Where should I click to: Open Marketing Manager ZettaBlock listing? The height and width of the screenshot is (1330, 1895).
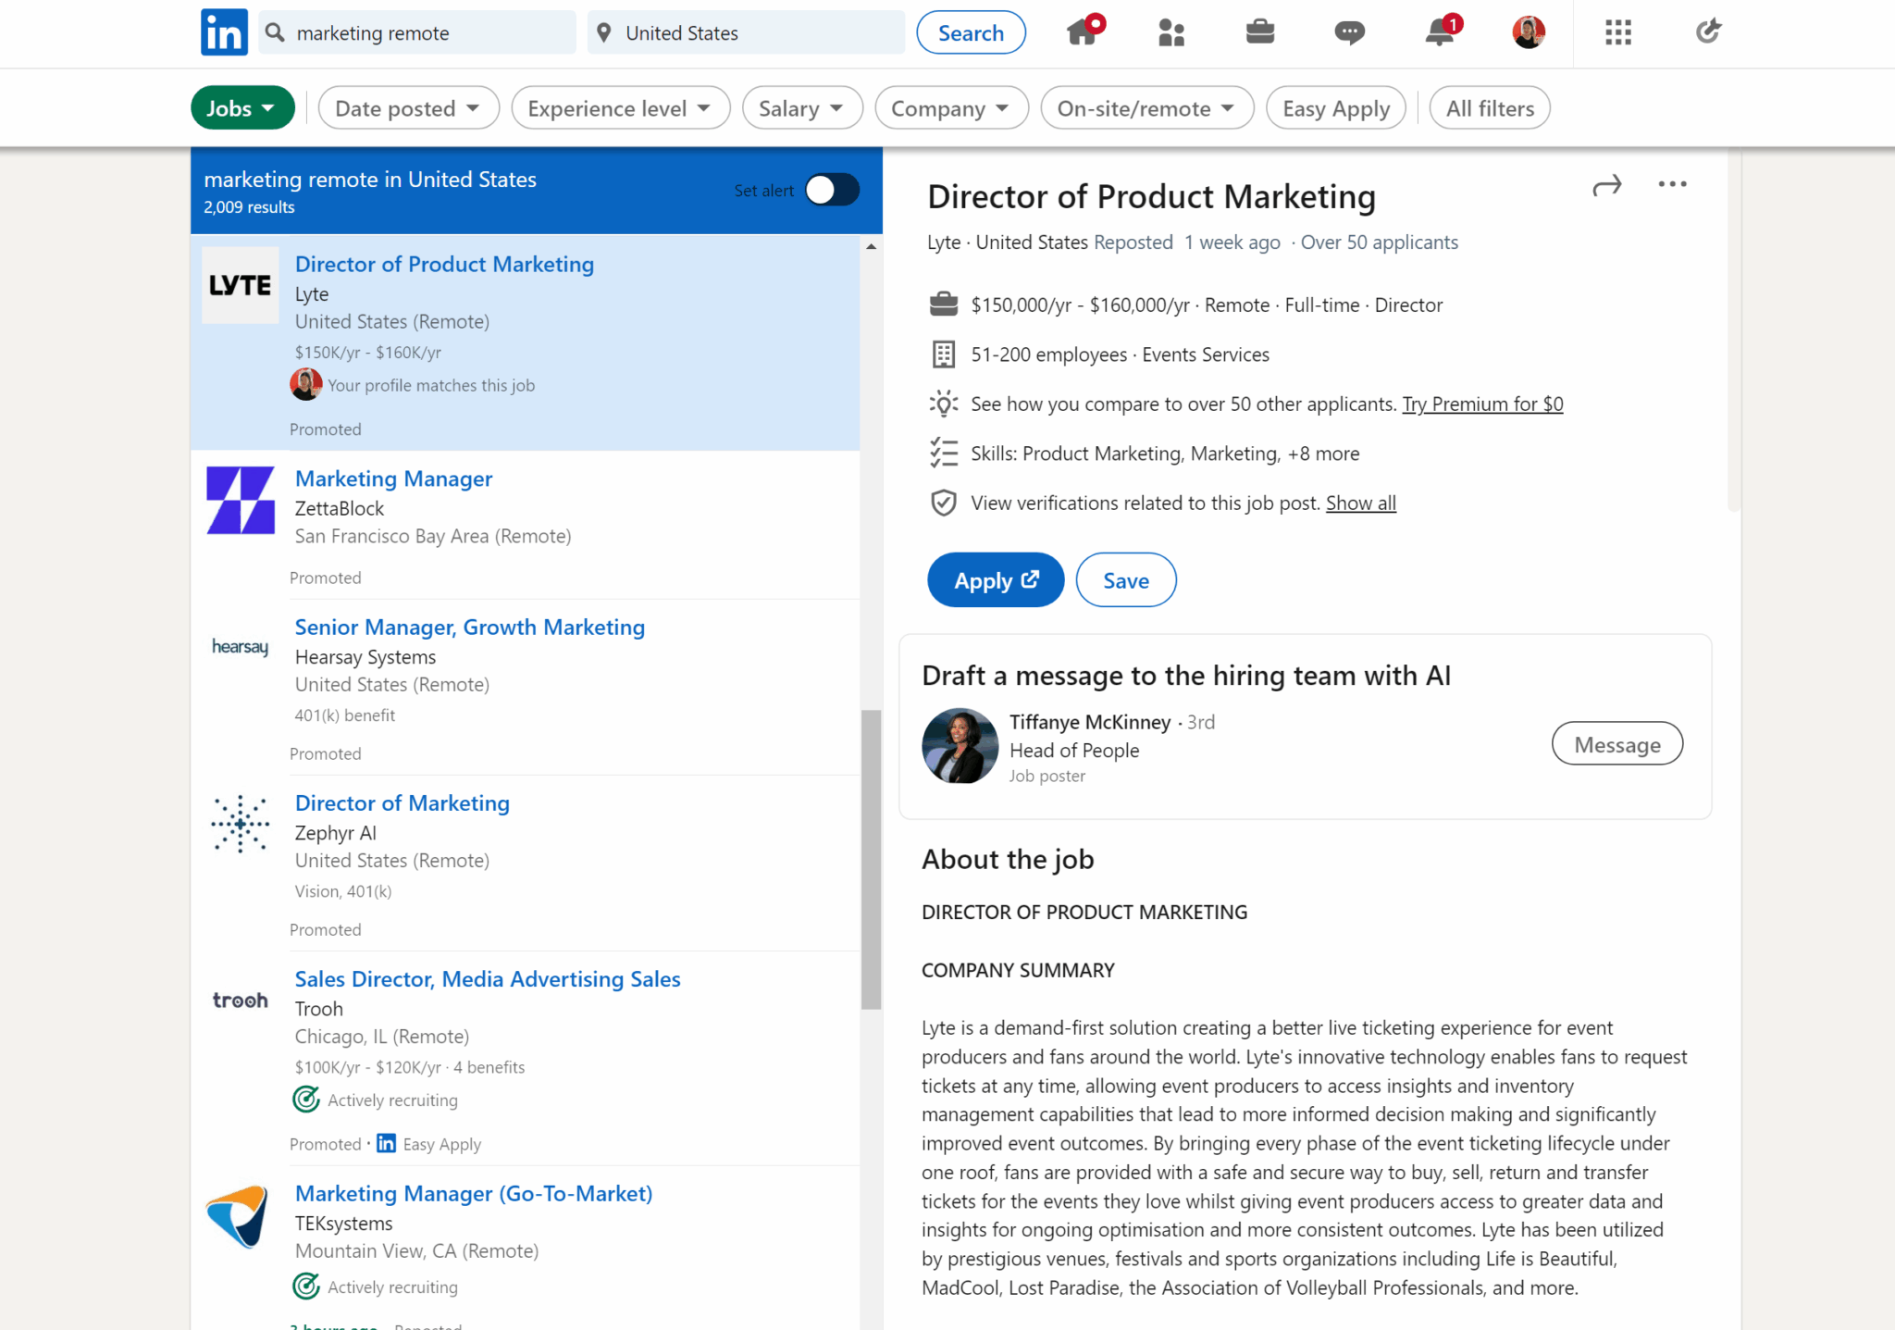[x=393, y=479]
